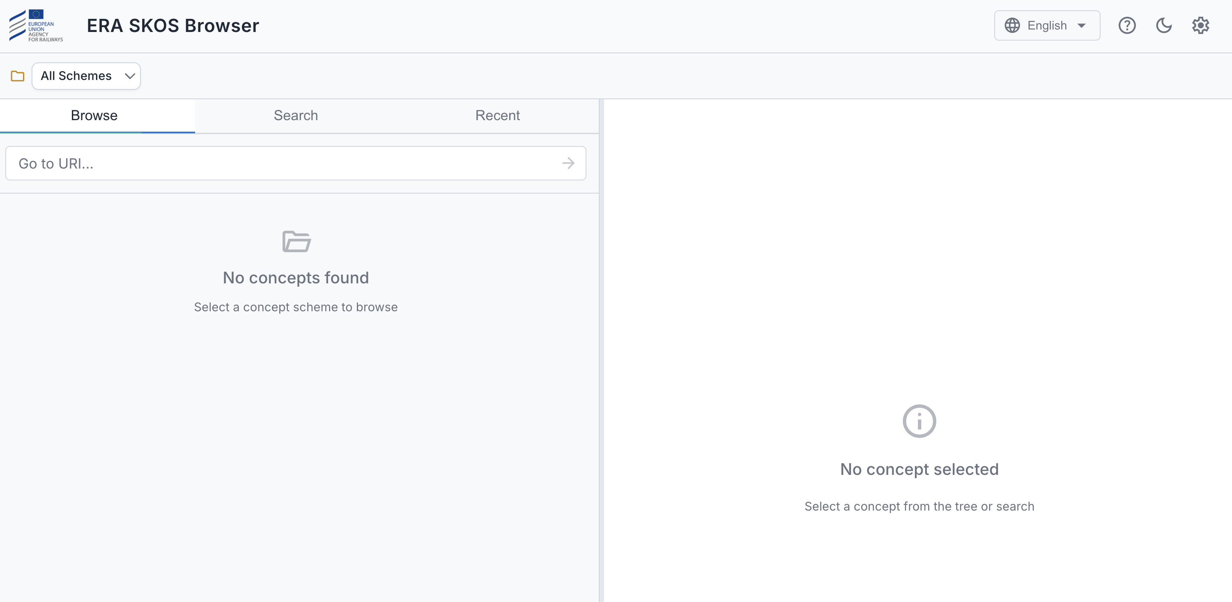Expand the chevron beside All Schemes
Screen dimensions: 1232x602
(x=128, y=75)
